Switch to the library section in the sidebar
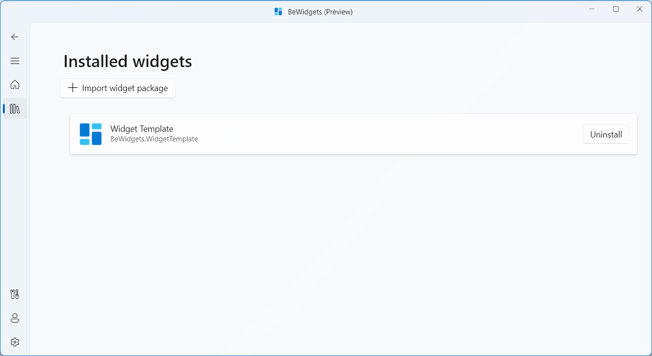The width and height of the screenshot is (652, 356). 14,108
